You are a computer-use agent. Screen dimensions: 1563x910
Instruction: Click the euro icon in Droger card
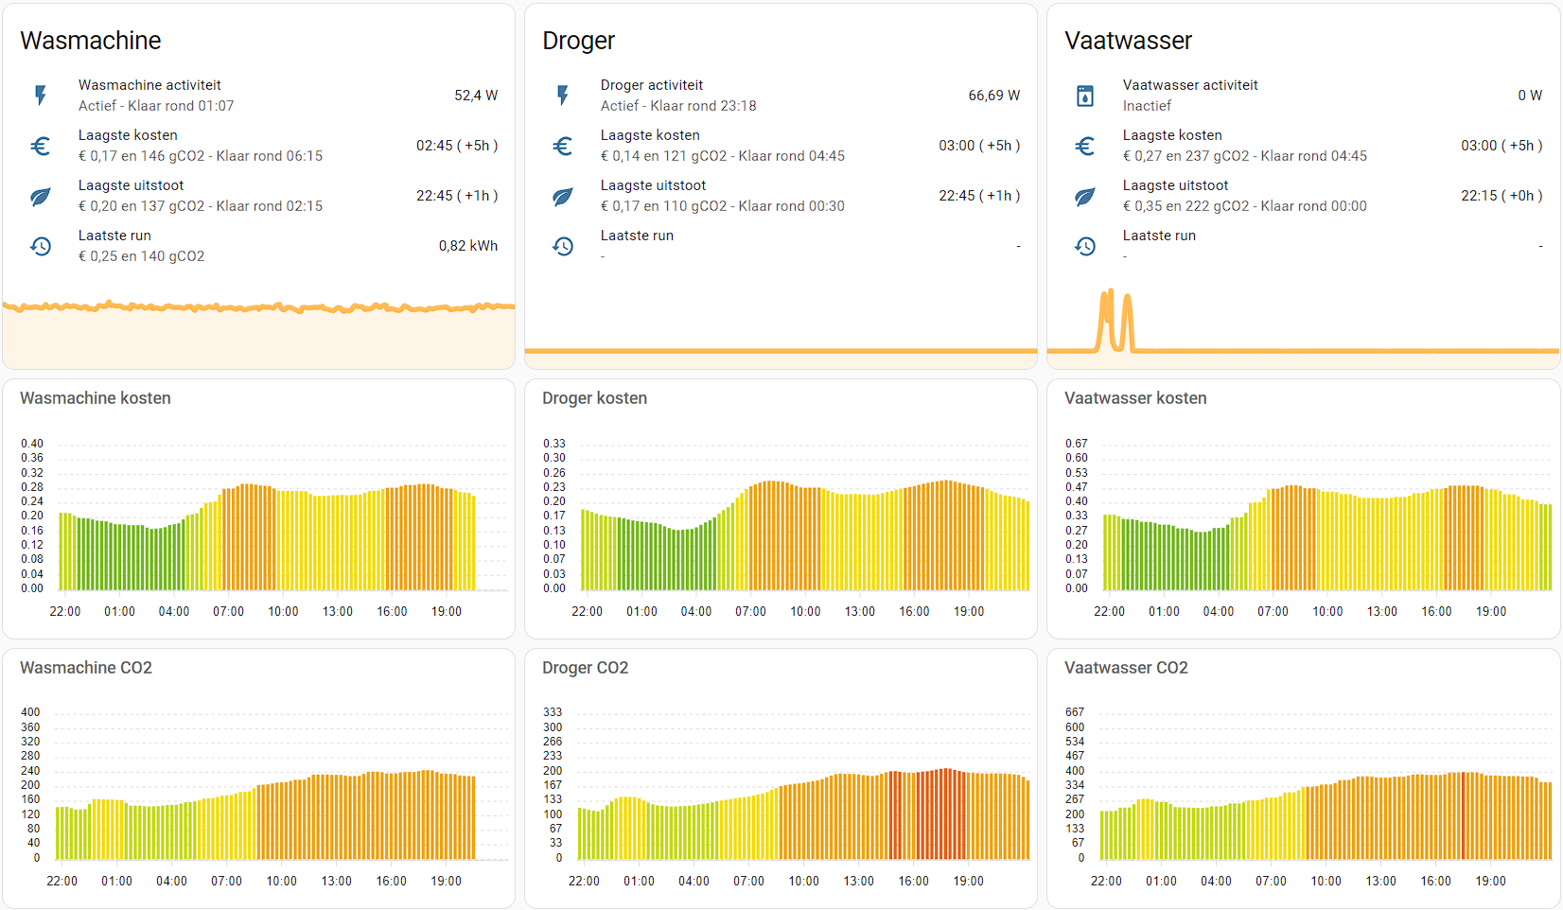(563, 146)
